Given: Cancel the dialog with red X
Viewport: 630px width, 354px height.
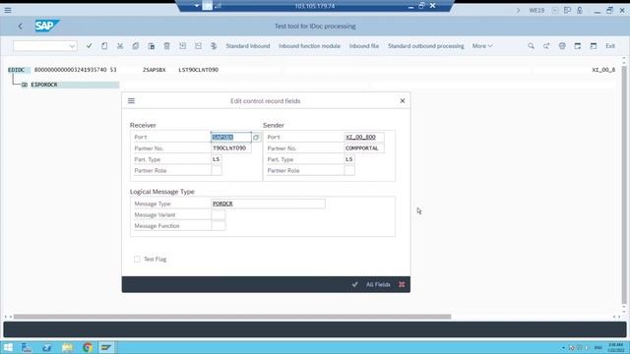Looking at the screenshot, I should click(x=402, y=284).
